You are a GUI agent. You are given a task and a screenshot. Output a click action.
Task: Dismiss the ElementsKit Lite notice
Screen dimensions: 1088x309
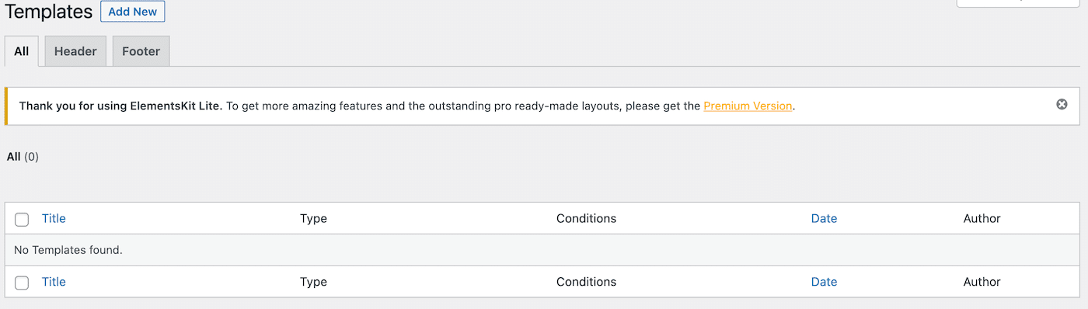coord(1062,104)
